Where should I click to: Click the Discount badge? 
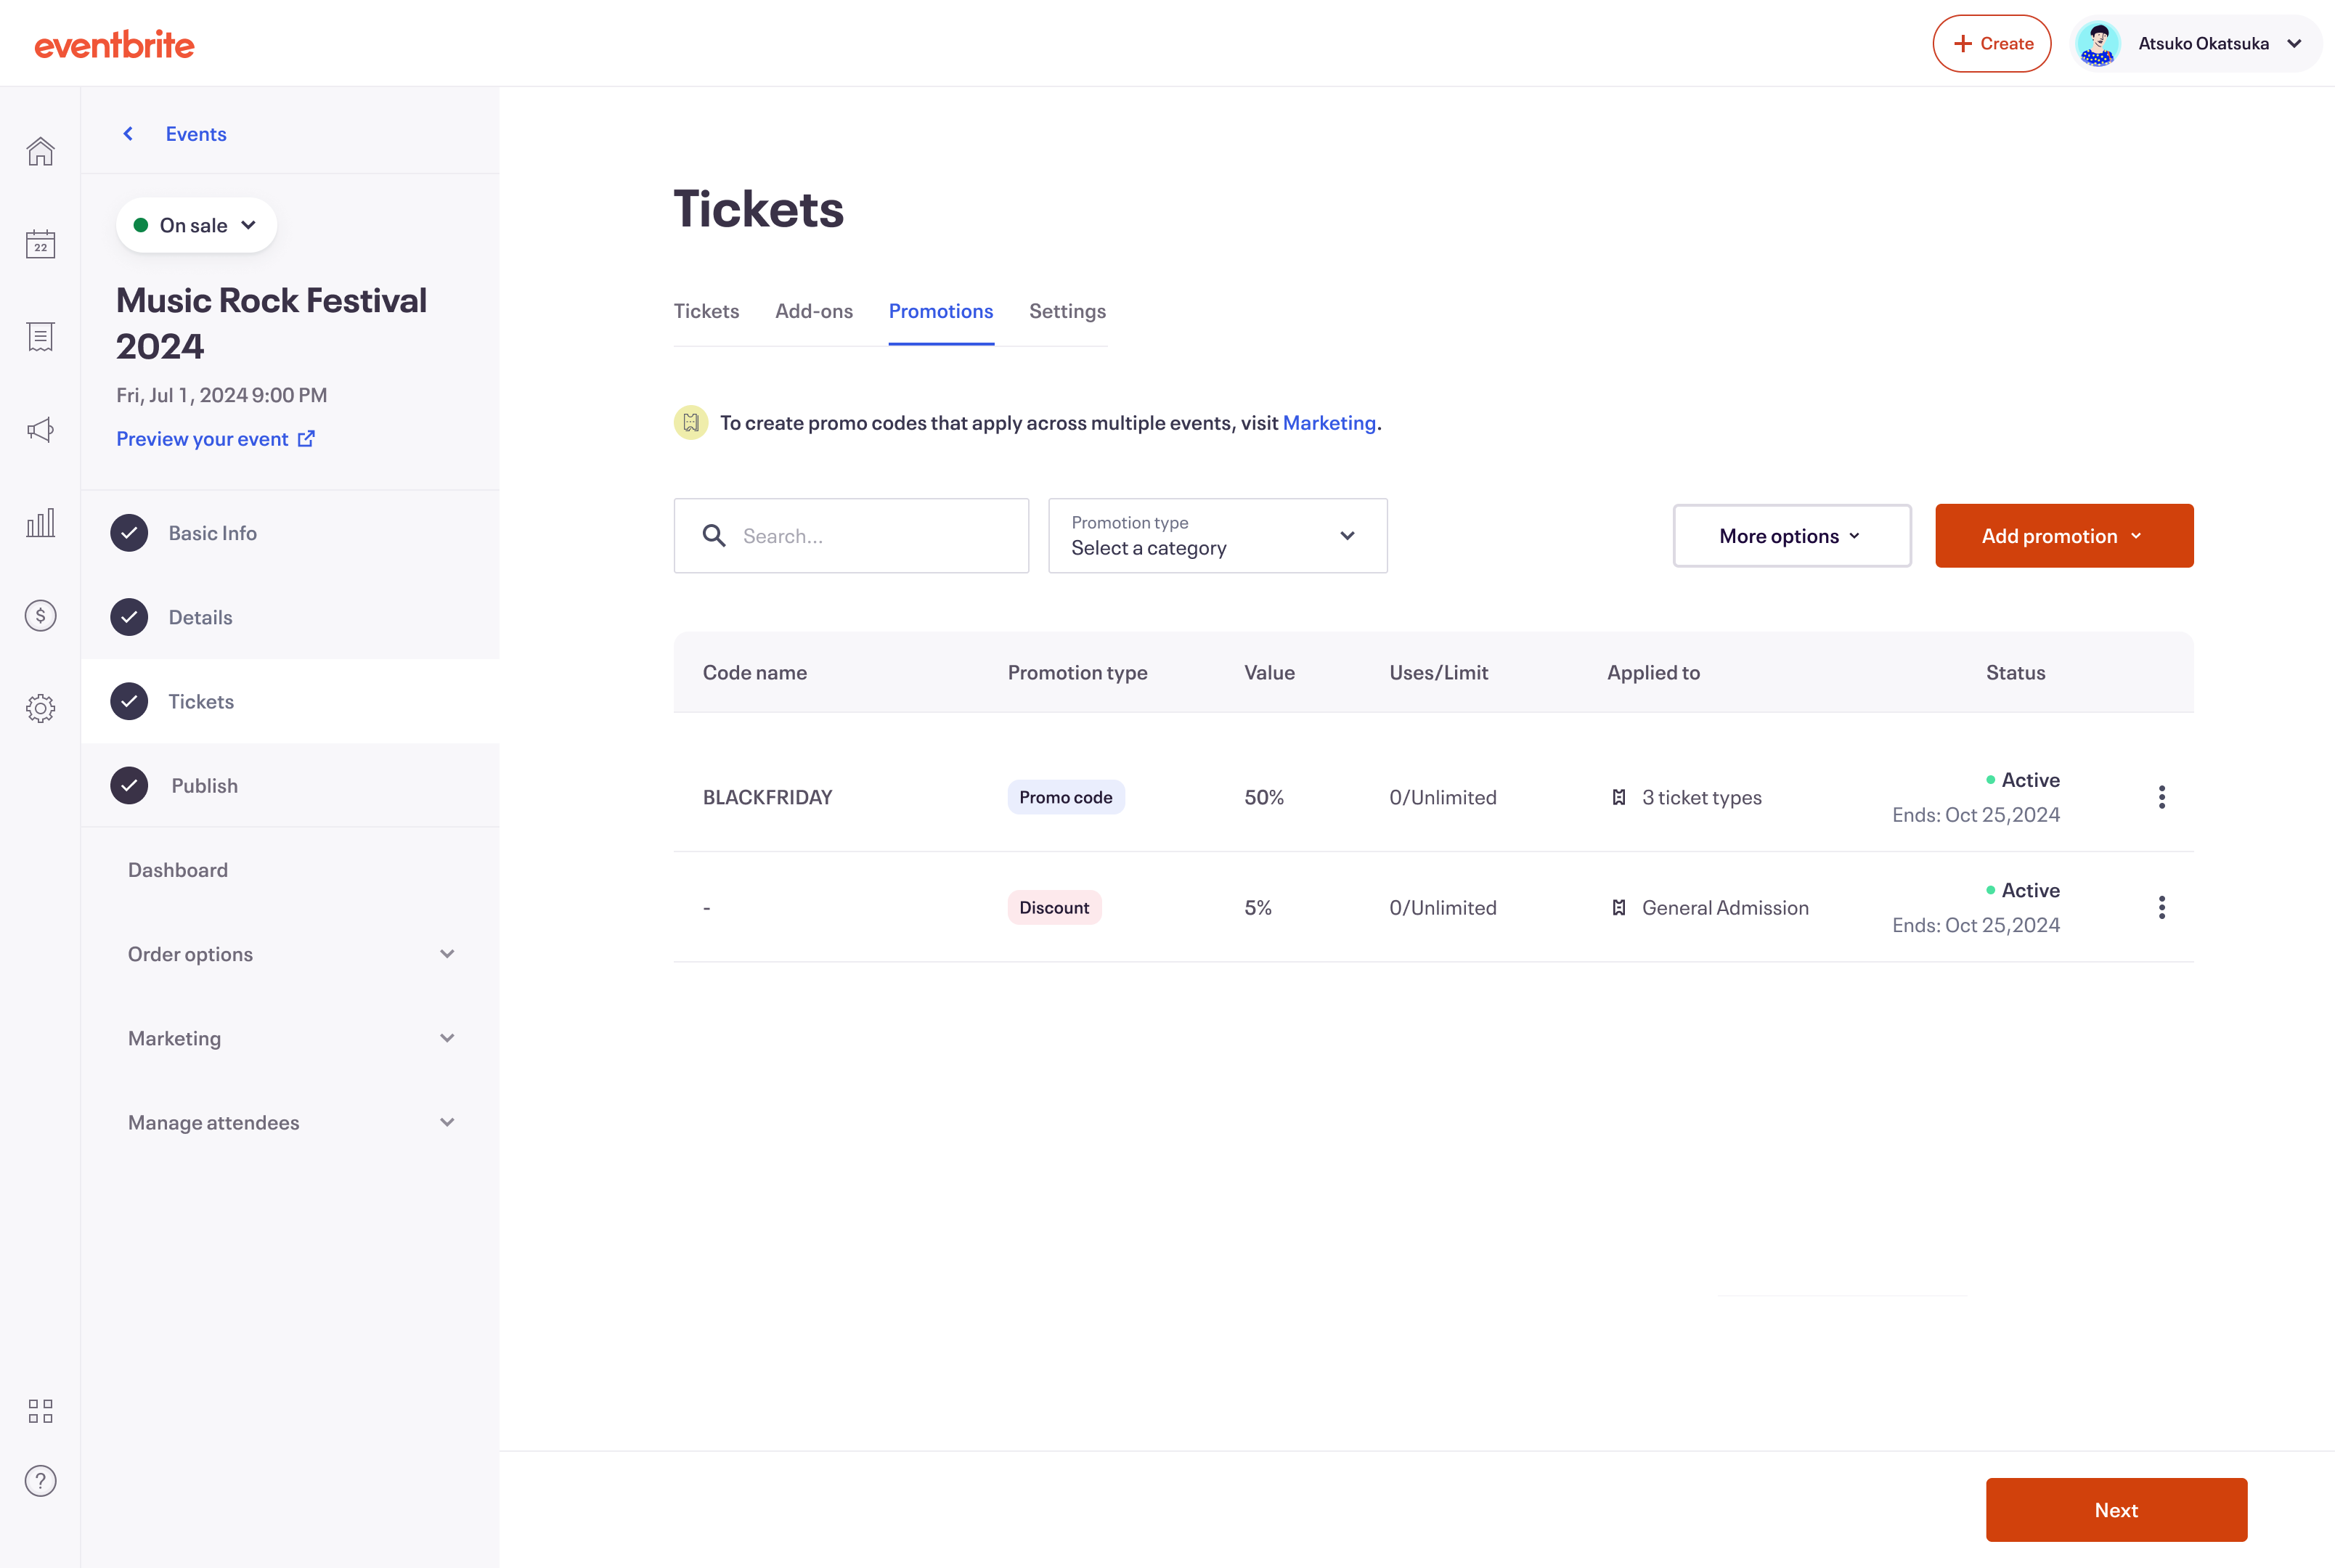(x=1054, y=907)
